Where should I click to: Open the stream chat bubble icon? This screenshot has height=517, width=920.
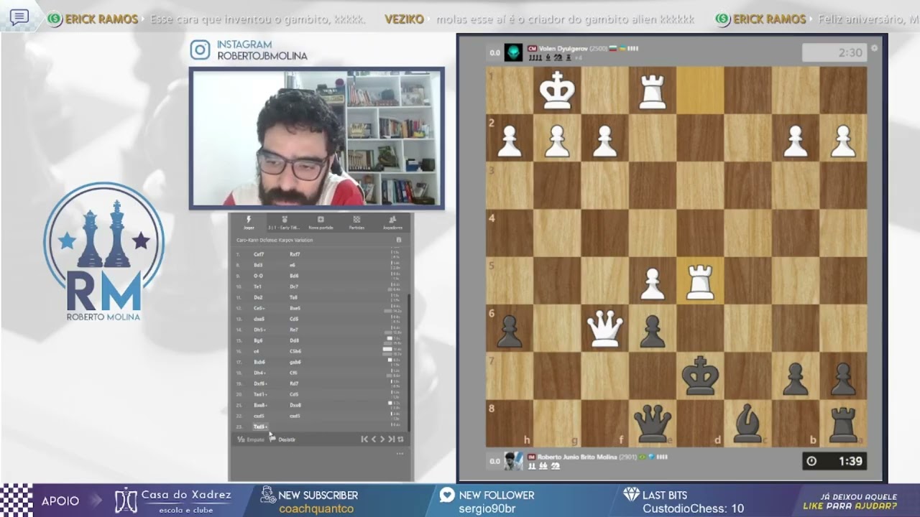[19, 17]
